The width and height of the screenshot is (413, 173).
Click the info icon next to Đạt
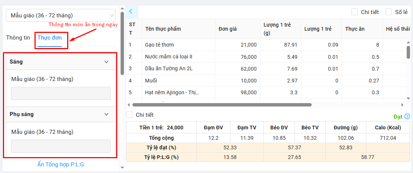point(407,117)
